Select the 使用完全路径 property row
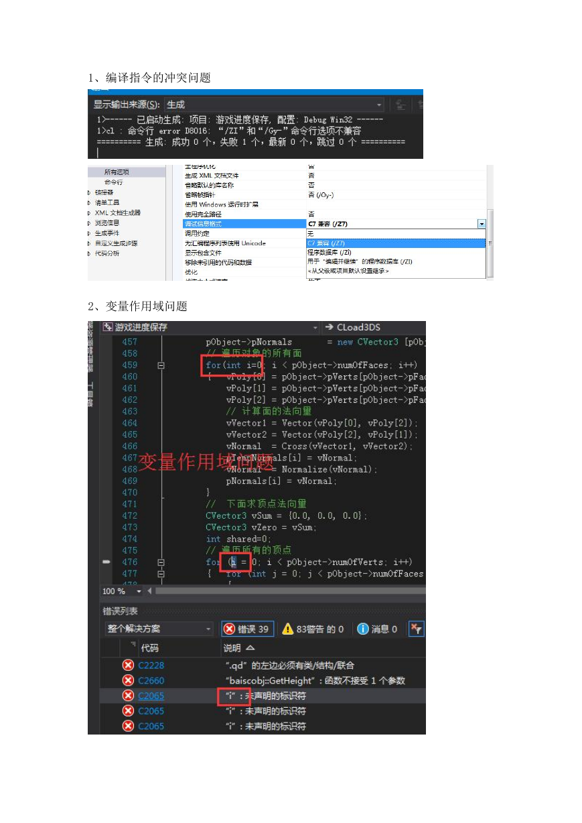582x823 pixels. pyautogui.click(x=334, y=214)
